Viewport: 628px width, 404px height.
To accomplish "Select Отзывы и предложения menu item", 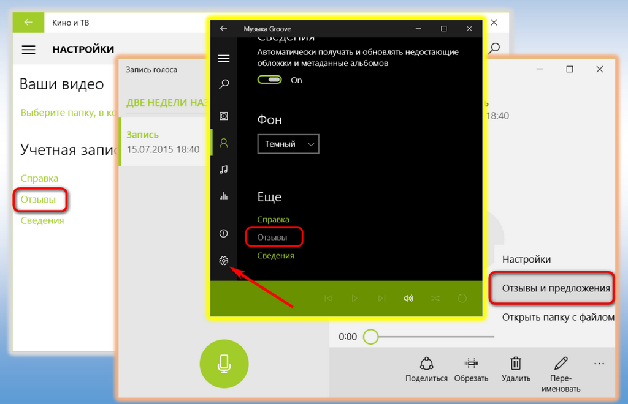I will coord(556,288).
